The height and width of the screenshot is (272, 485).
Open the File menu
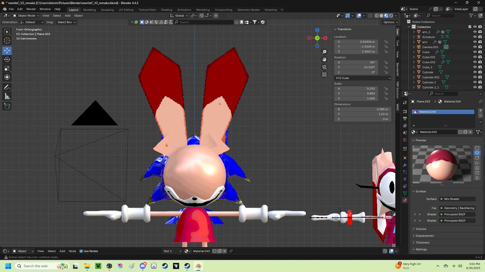11,9
